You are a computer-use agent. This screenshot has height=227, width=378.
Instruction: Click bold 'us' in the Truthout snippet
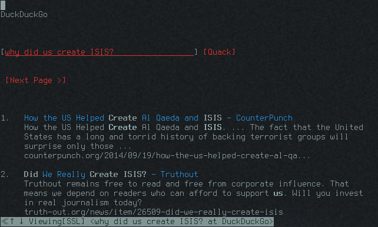point(278,193)
